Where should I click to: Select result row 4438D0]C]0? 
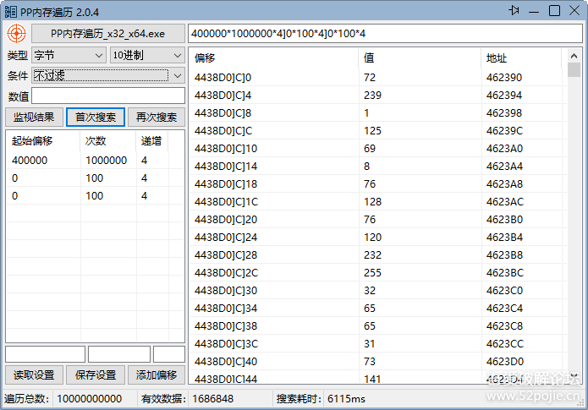coord(378,78)
